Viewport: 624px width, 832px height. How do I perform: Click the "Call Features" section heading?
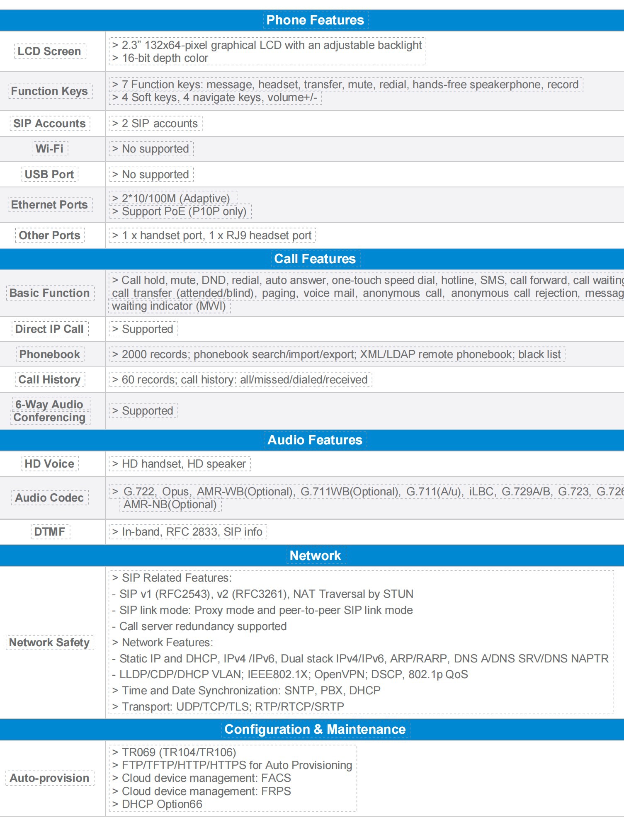tap(315, 259)
